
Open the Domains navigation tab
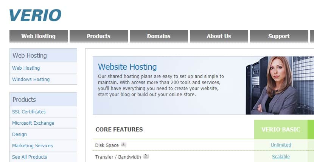159,36
